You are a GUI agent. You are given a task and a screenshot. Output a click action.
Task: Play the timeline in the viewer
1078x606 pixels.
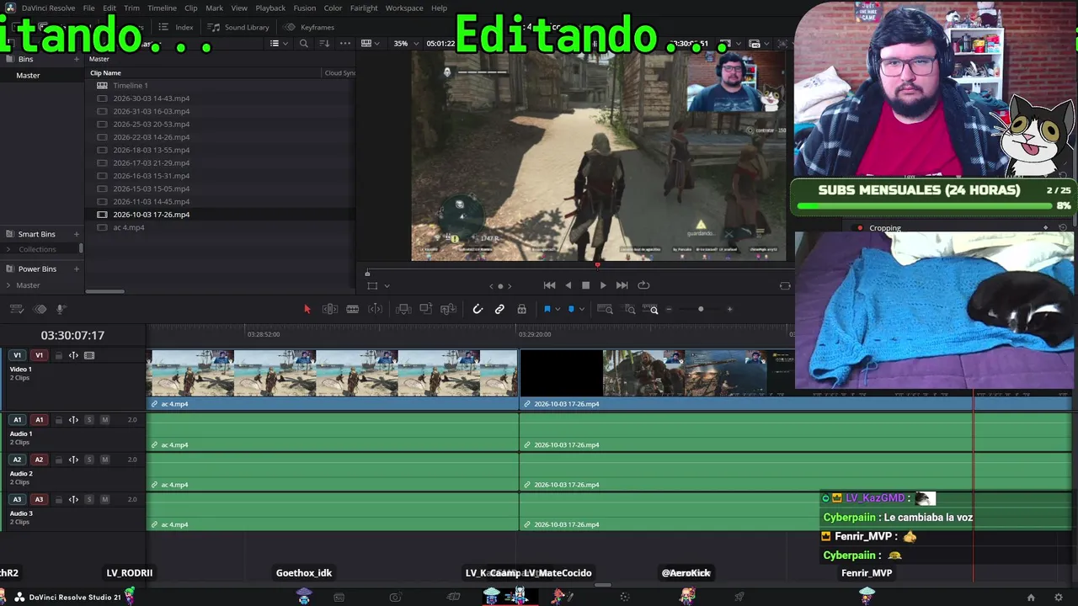pos(603,285)
